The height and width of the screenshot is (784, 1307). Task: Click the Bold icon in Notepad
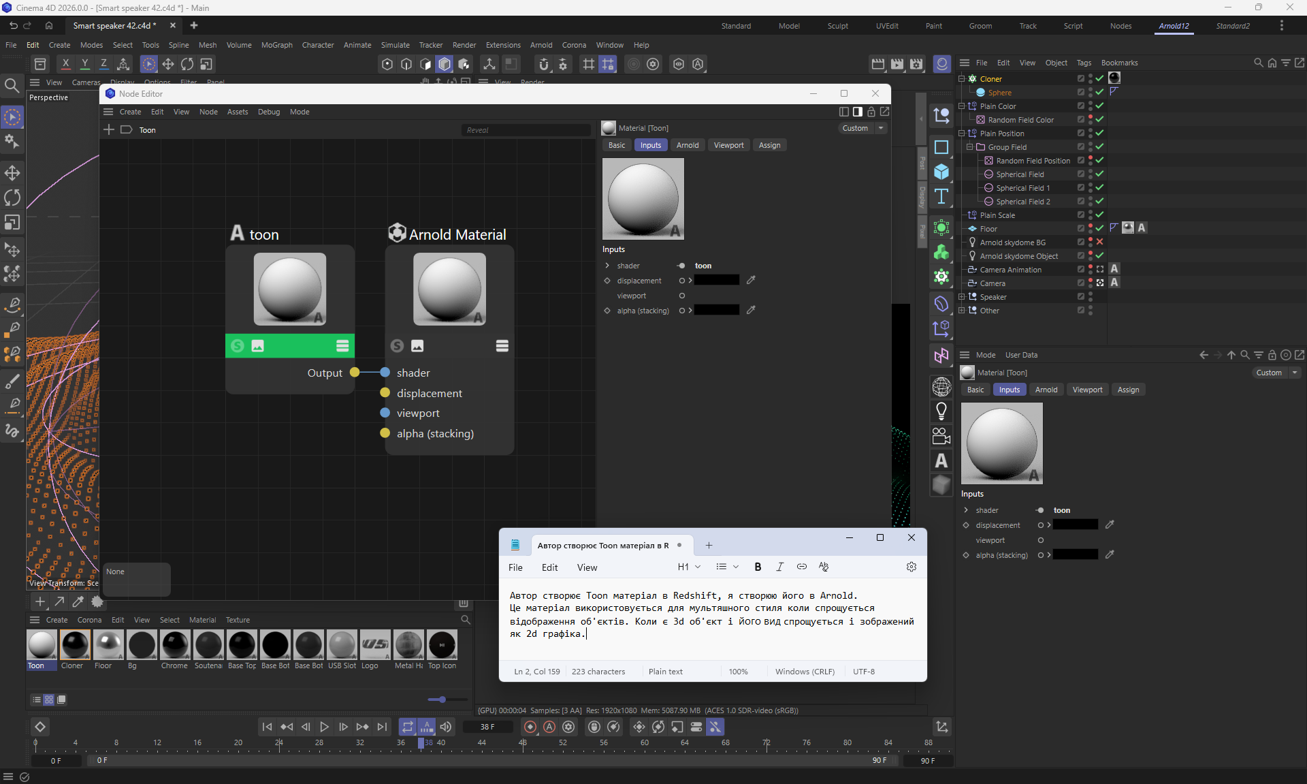(x=758, y=567)
